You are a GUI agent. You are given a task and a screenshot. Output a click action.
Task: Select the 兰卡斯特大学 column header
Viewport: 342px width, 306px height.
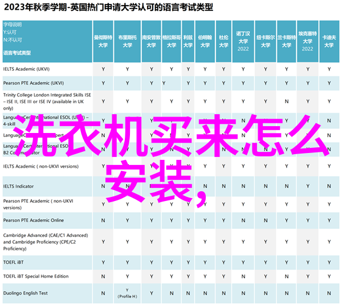[286, 41]
